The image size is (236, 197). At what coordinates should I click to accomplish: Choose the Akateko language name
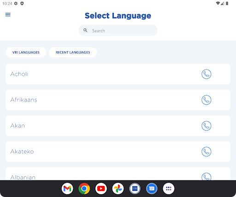(22, 152)
